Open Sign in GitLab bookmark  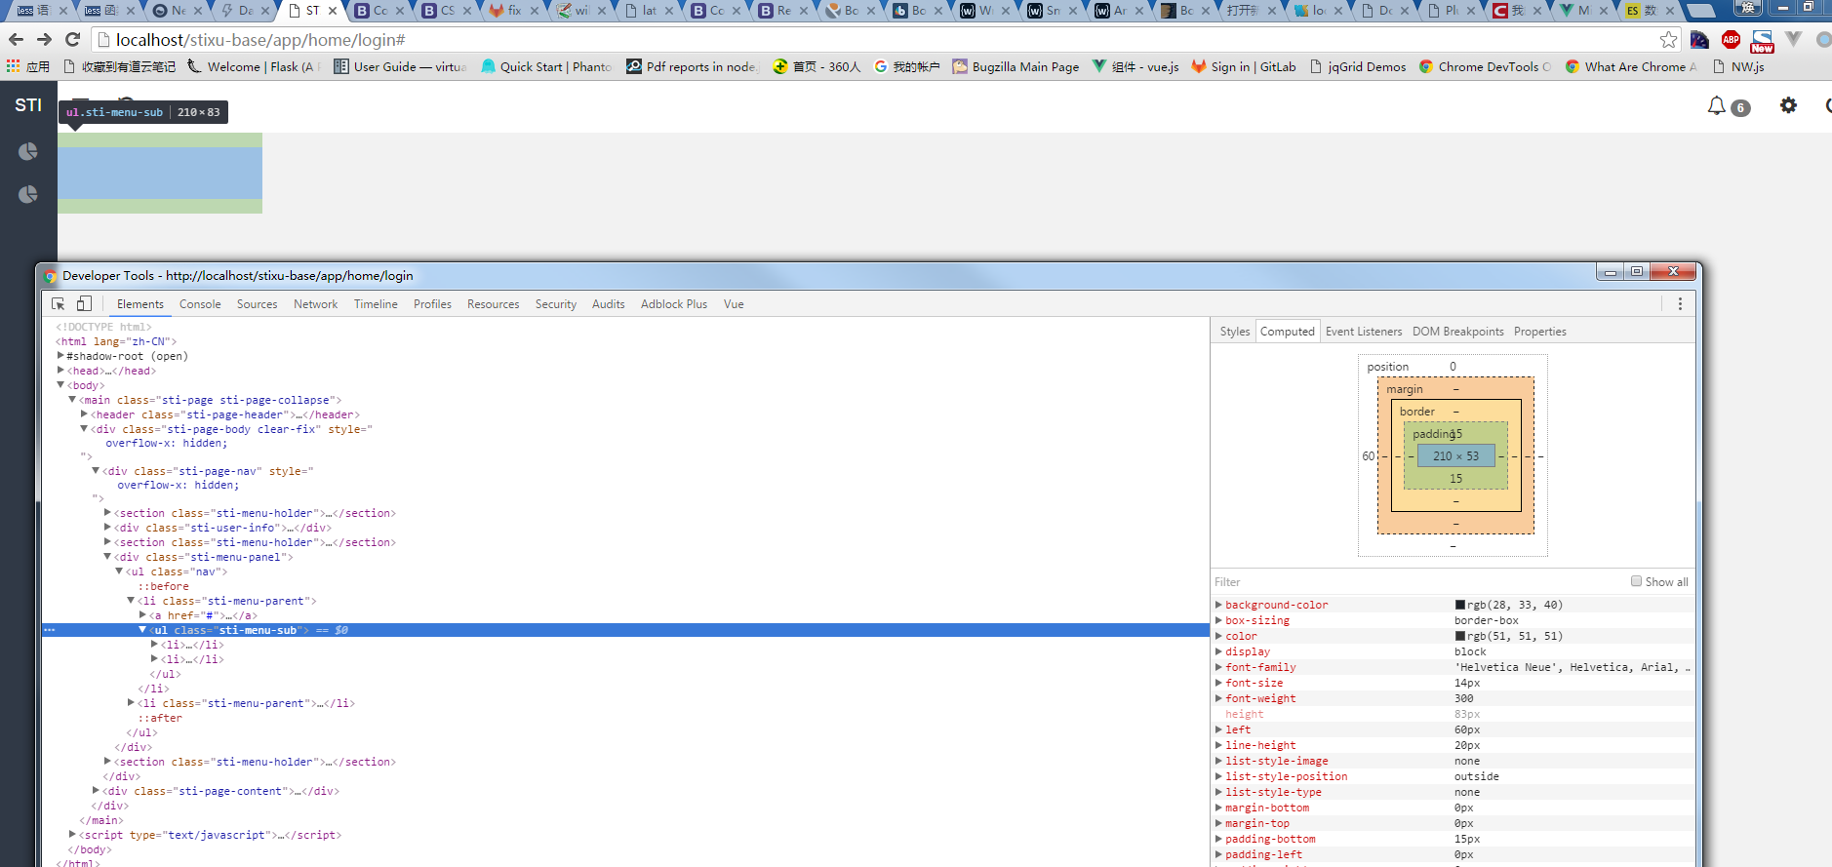pos(1244,66)
